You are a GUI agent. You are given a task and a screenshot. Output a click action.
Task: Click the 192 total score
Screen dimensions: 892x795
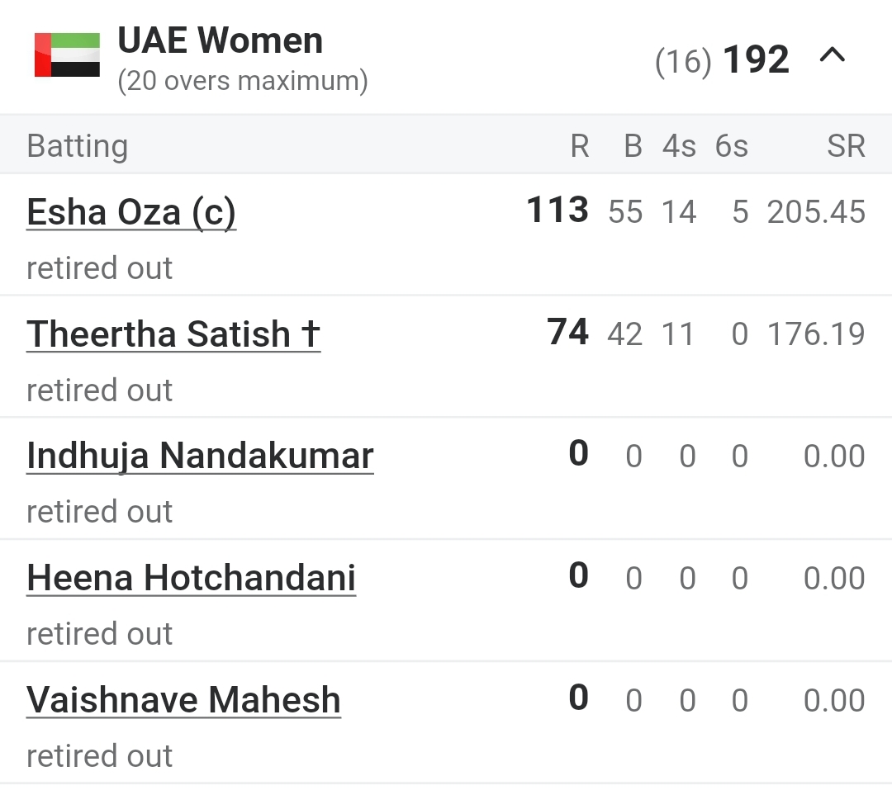point(756,59)
